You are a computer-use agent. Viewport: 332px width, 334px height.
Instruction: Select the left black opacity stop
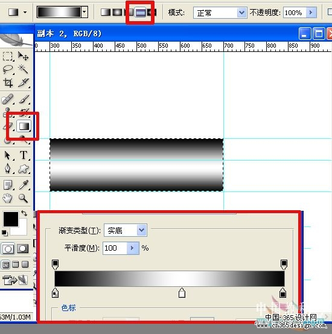point(55,265)
